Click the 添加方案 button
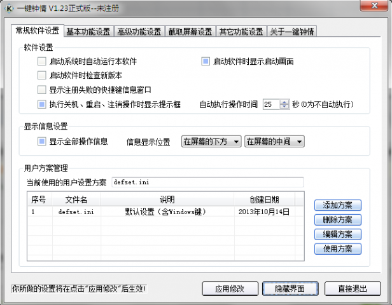This screenshot has height=305, width=392. tap(337, 205)
